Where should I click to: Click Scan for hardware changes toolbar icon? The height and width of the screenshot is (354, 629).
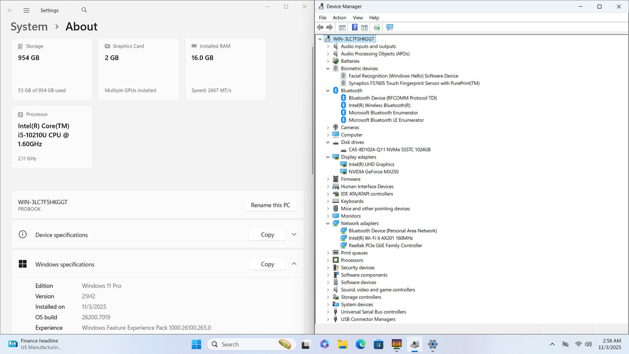(x=390, y=28)
